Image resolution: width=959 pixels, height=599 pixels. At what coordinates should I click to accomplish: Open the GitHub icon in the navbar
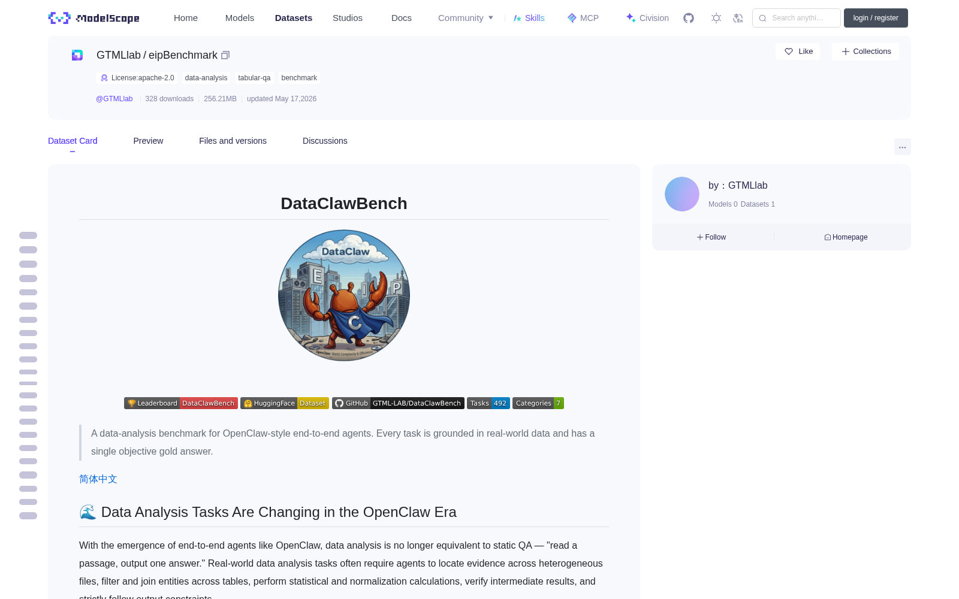pyautogui.click(x=689, y=18)
